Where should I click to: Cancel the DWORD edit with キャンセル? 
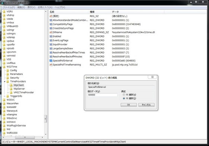146,105
